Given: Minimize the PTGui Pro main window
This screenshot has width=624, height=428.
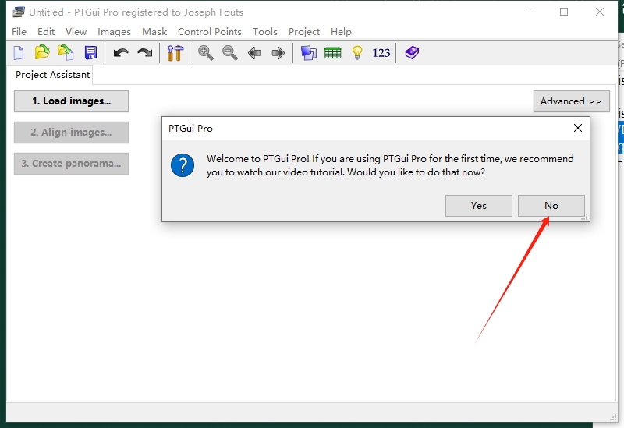Looking at the screenshot, I should point(529,12).
